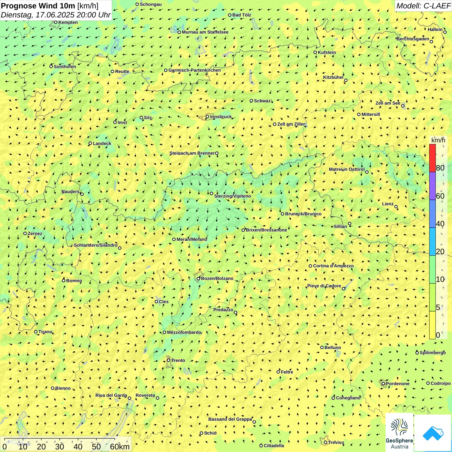This screenshot has width=452, height=452.
Task: Click the 'Garmisch-Partenkirchen' label
Action: 195,70
